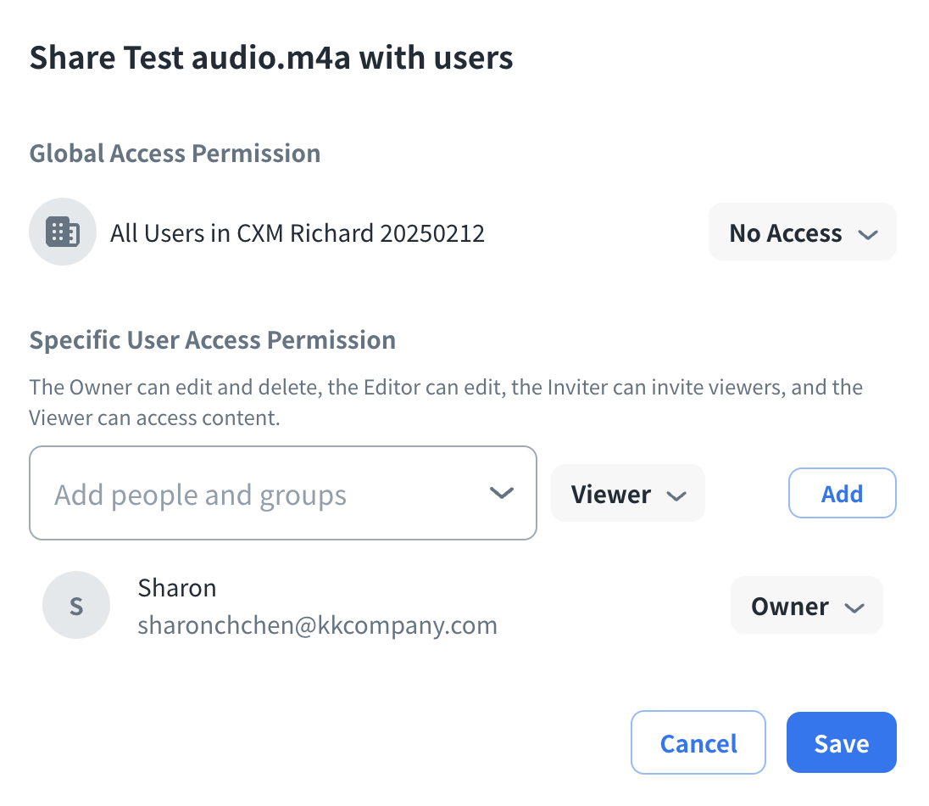Select the All Users in CXM Richard 20250212 label

[298, 233]
